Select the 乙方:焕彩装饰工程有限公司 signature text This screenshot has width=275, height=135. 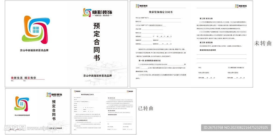(236, 68)
